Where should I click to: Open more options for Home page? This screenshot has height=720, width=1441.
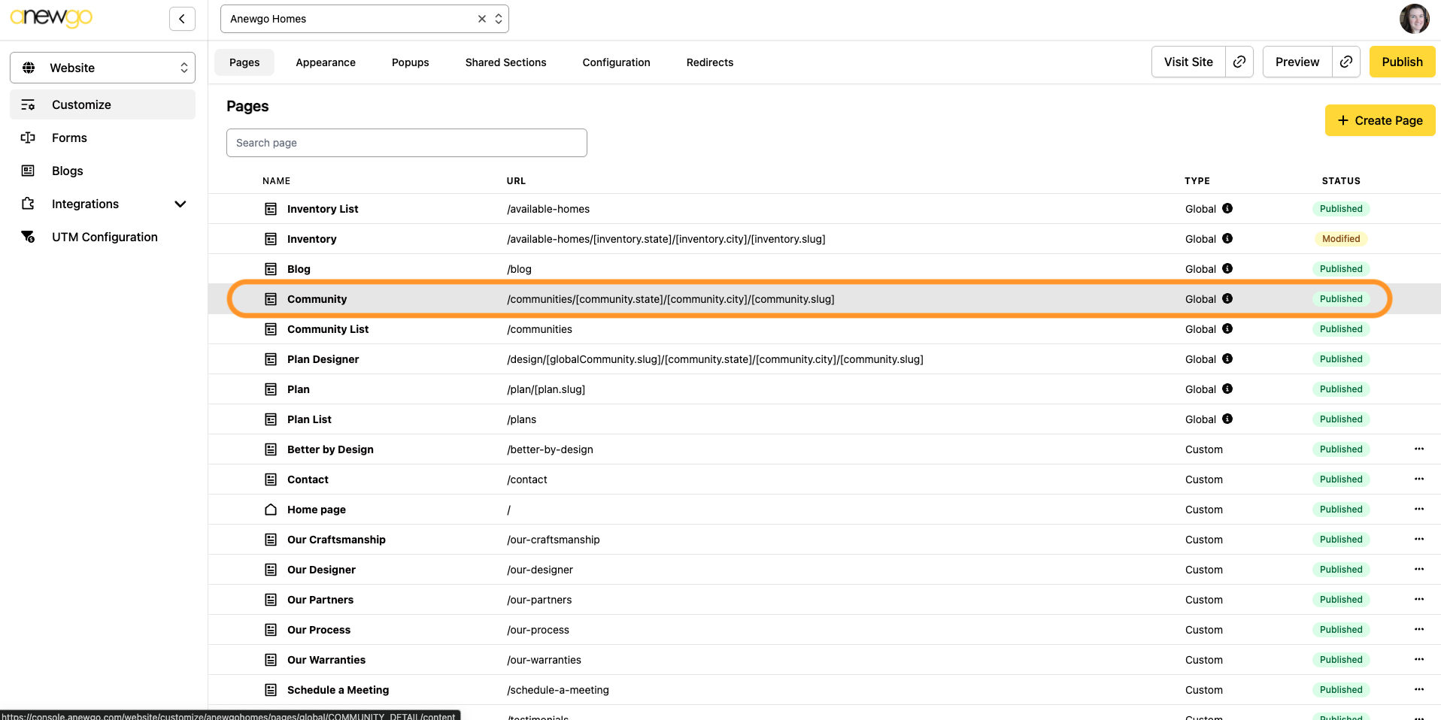1419,509
